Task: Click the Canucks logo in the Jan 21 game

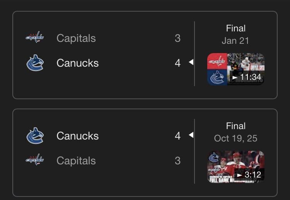Action: (35, 63)
